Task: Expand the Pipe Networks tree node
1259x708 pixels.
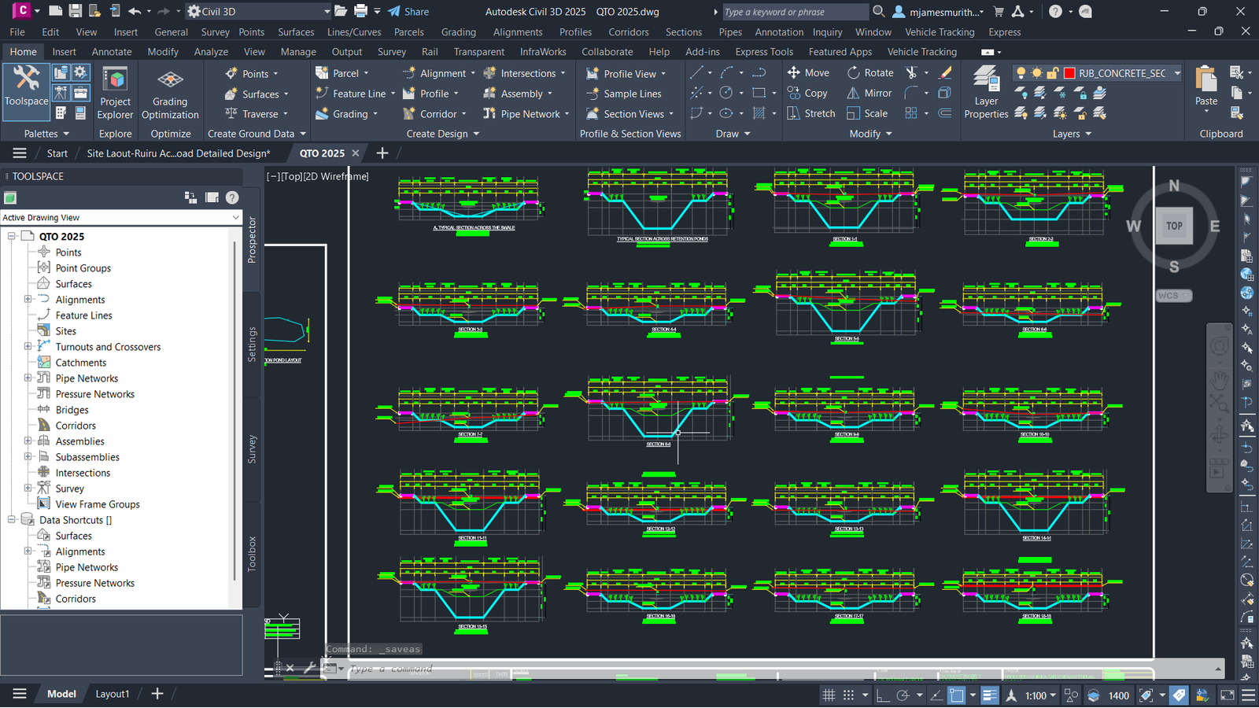Action: (x=28, y=378)
